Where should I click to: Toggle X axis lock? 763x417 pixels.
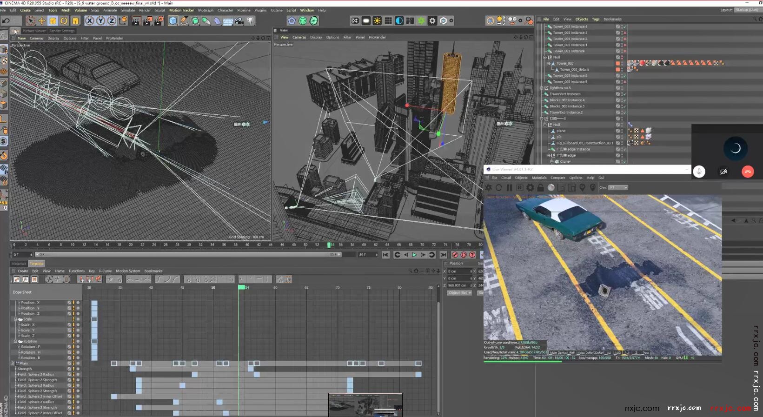click(x=89, y=20)
